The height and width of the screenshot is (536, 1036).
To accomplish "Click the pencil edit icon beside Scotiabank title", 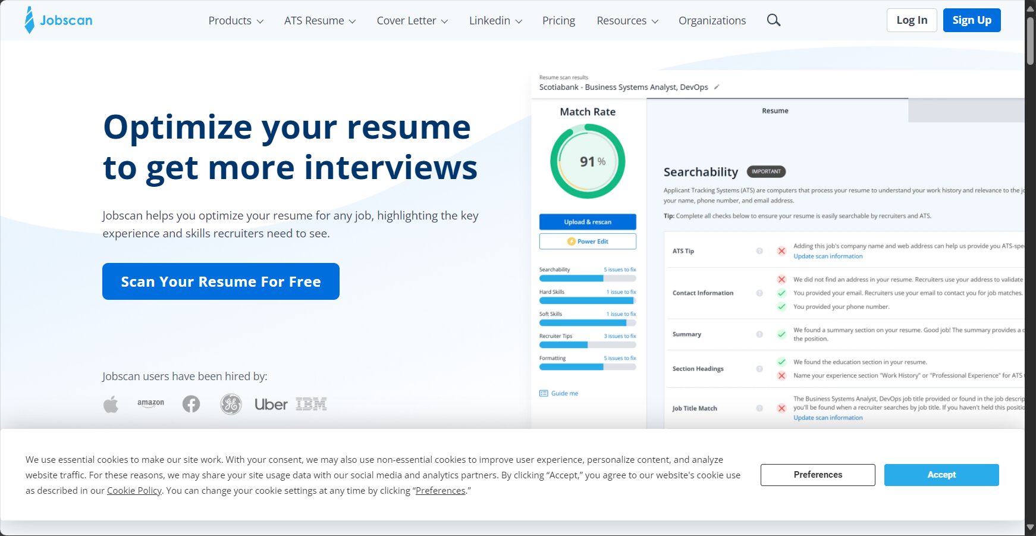I will tap(717, 87).
